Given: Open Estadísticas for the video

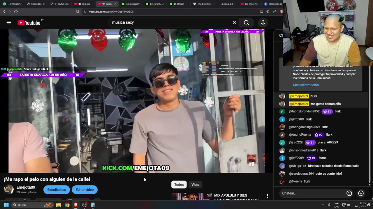Looking at the screenshot, I should (57, 190).
